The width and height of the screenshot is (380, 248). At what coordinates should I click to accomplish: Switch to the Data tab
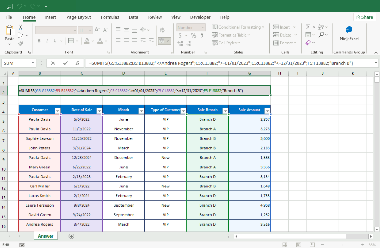(134, 17)
